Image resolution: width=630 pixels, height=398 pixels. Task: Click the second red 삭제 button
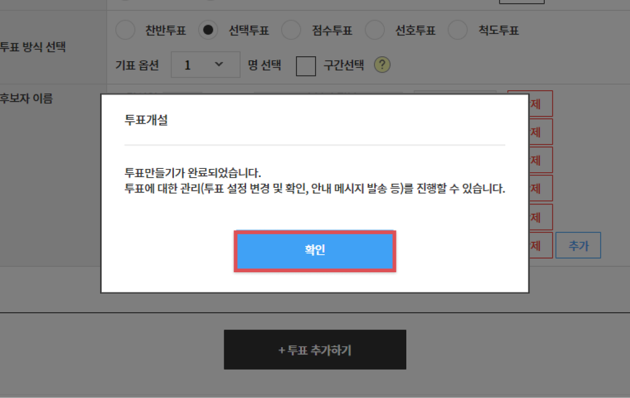(x=540, y=132)
